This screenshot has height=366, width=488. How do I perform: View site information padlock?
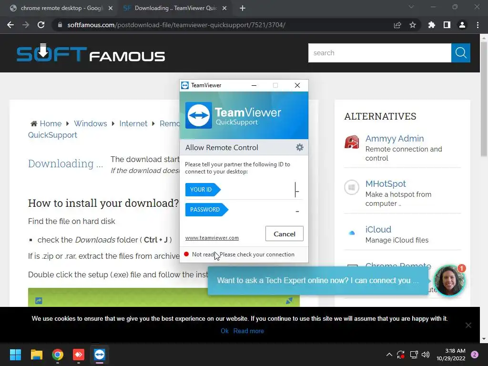click(x=60, y=25)
